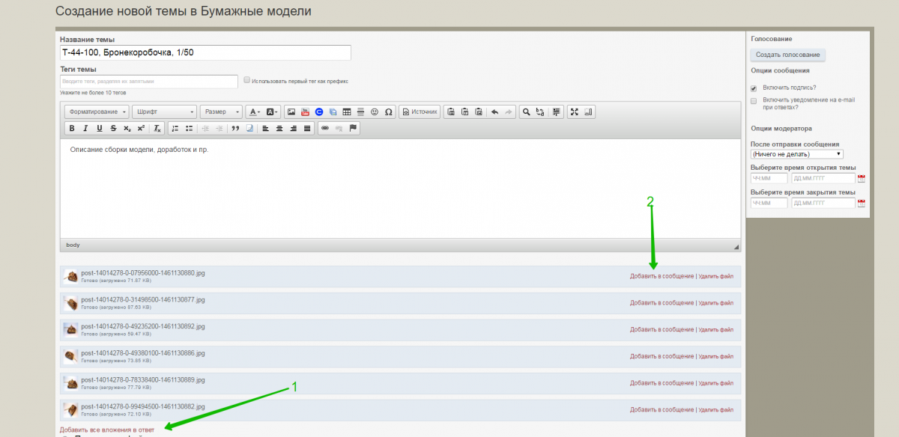Click the body element path label
Screen dimensions: 899x437
click(73, 245)
